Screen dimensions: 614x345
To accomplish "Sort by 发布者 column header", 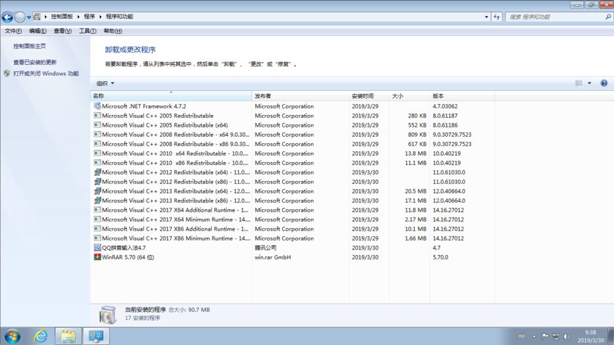I will (x=300, y=96).
